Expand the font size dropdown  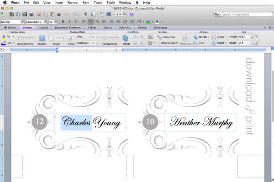point(56,22)
